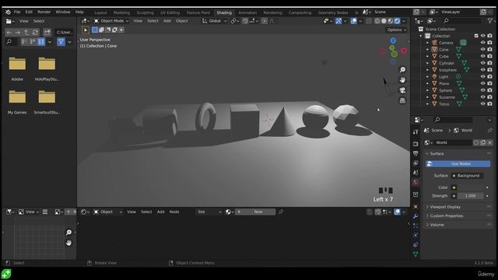Screen dimensions: 498x280
Task: Hide the Cube object in the outliner
Action: pyautogui.click(x=482, y=56)
